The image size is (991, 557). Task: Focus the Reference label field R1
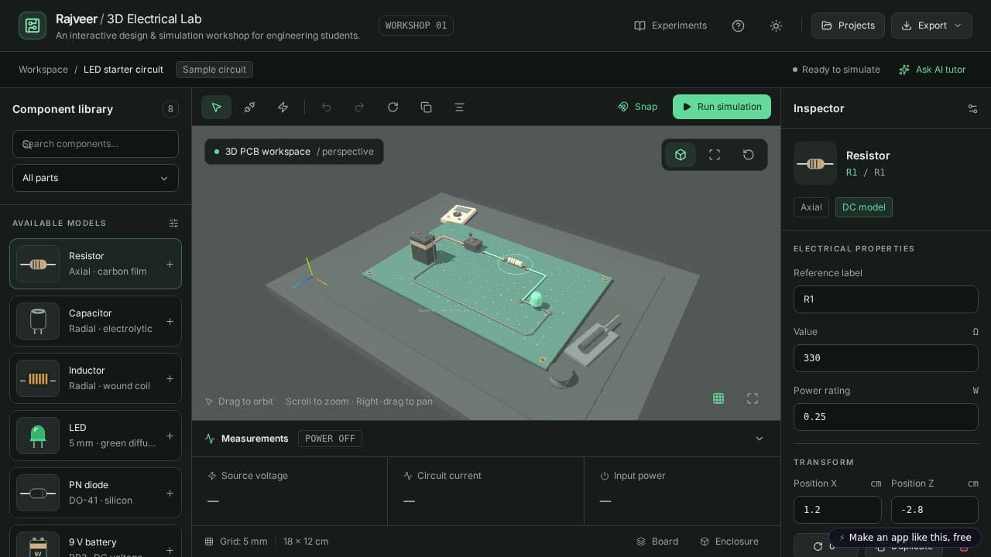click(886, 299)
